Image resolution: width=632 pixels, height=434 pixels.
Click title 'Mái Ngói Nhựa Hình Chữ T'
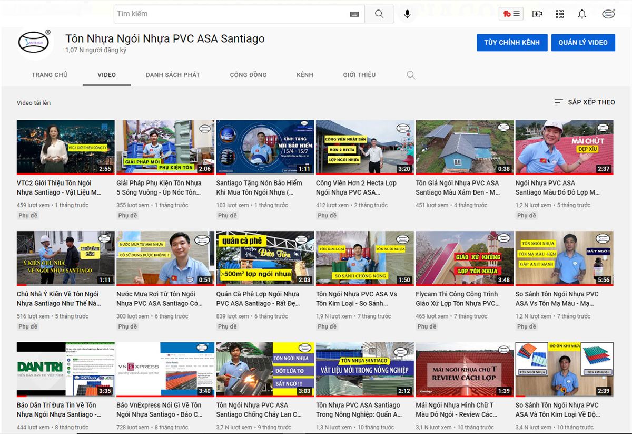[457, 410]
